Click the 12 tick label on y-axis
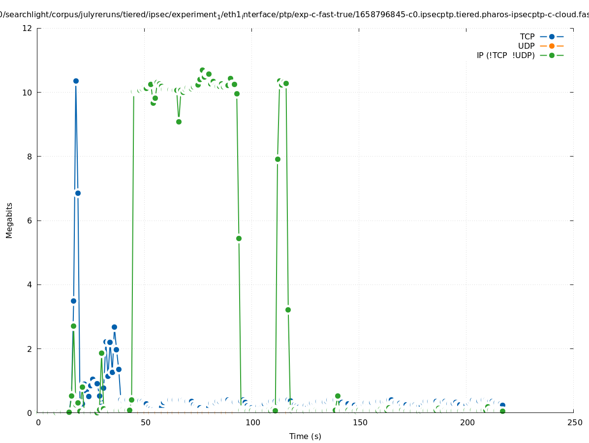Screen dimensions: 589x443 [x=27, y=28]
